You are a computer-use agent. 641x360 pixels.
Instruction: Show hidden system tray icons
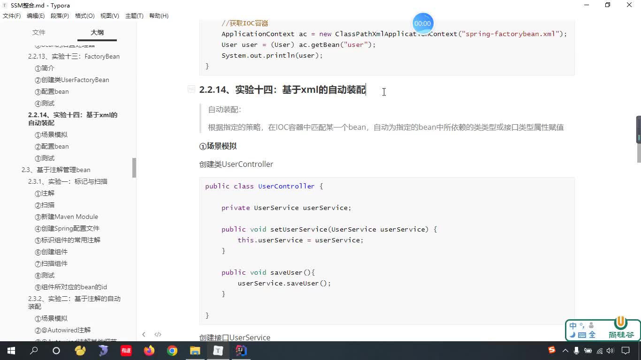(565, 351)
